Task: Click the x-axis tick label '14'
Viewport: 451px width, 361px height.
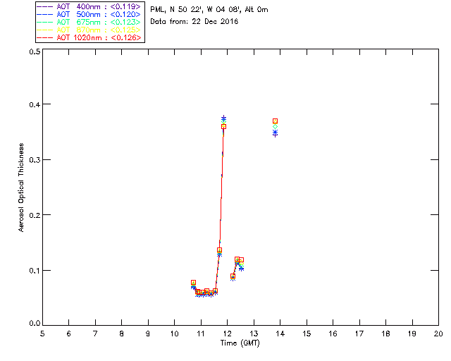Action: [x=280, y=334]
